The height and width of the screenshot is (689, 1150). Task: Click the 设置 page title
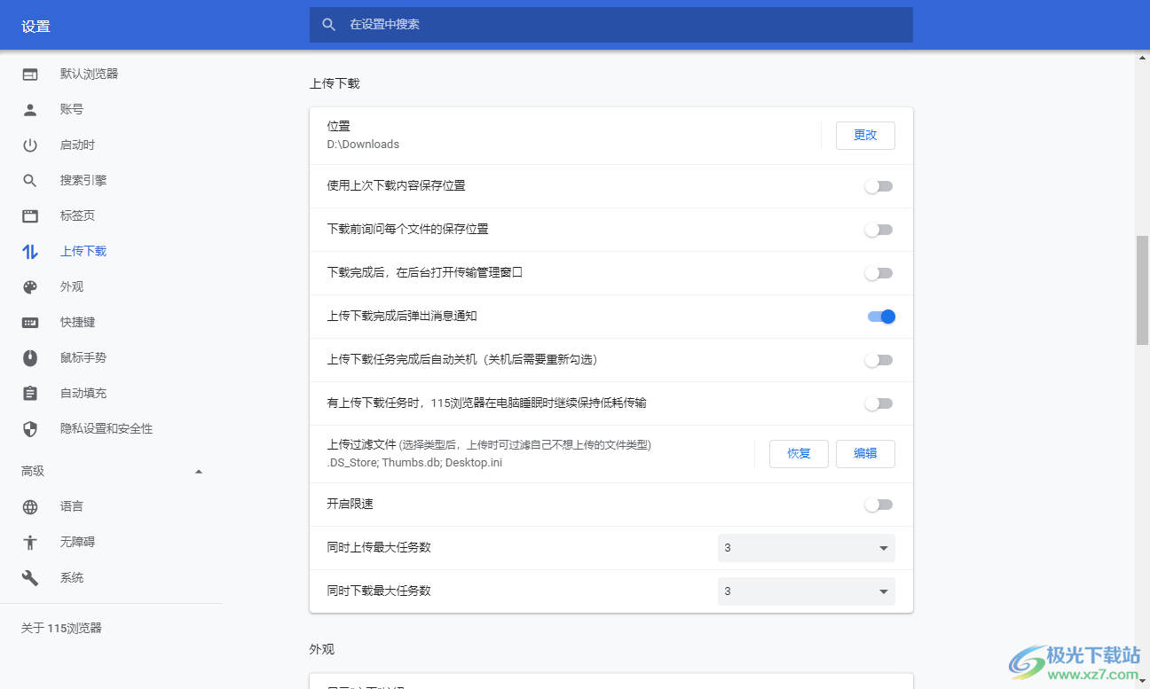point(35,27)
